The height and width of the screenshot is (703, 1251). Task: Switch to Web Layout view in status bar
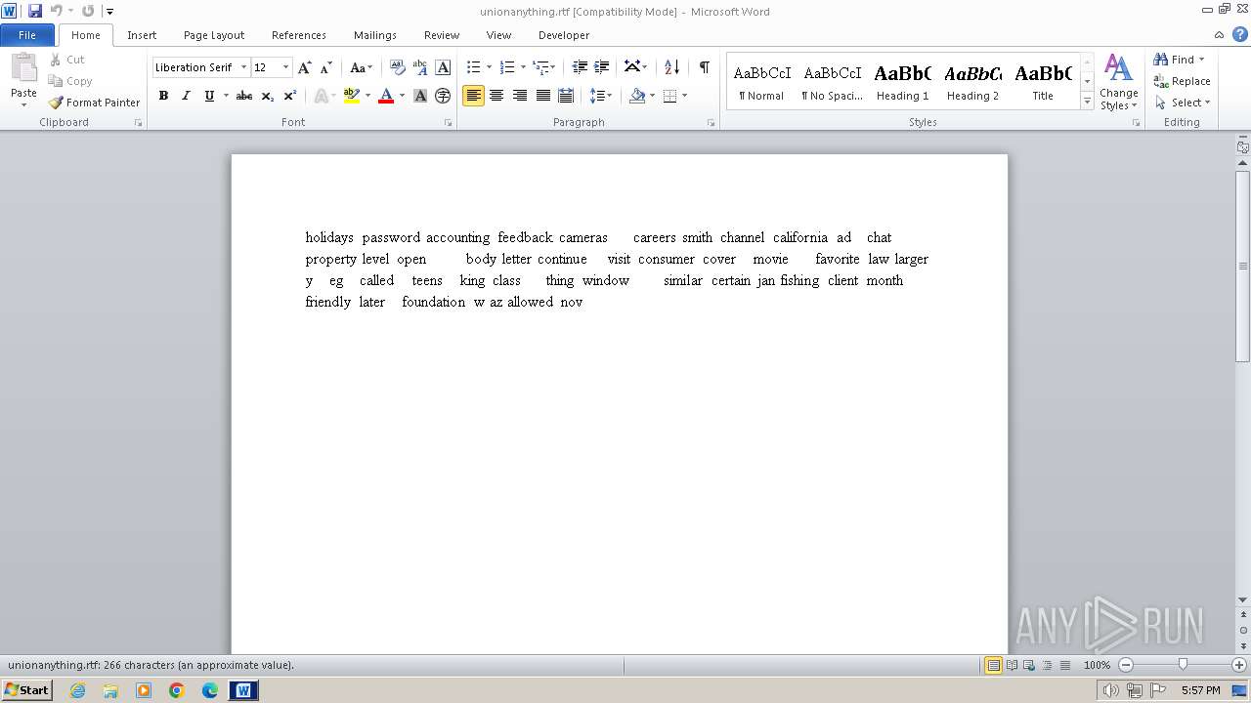(1029, 665)
